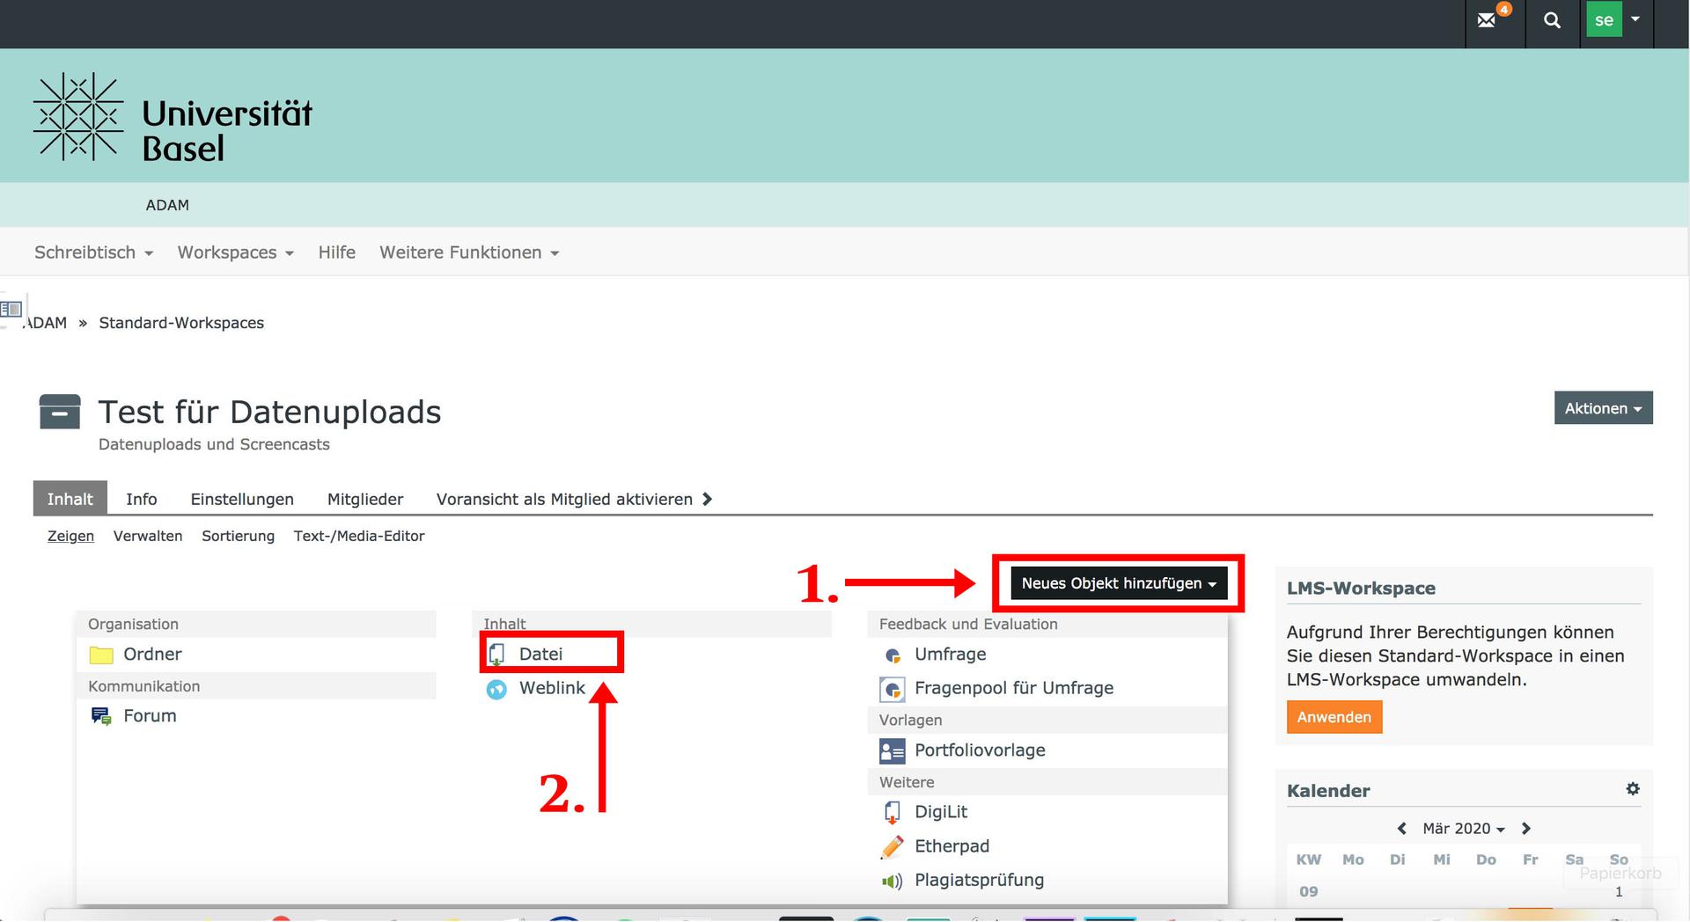This screenshot has width=1690, height=922.
Task: Click the search magnifier icon
Action: point(1552,20)
